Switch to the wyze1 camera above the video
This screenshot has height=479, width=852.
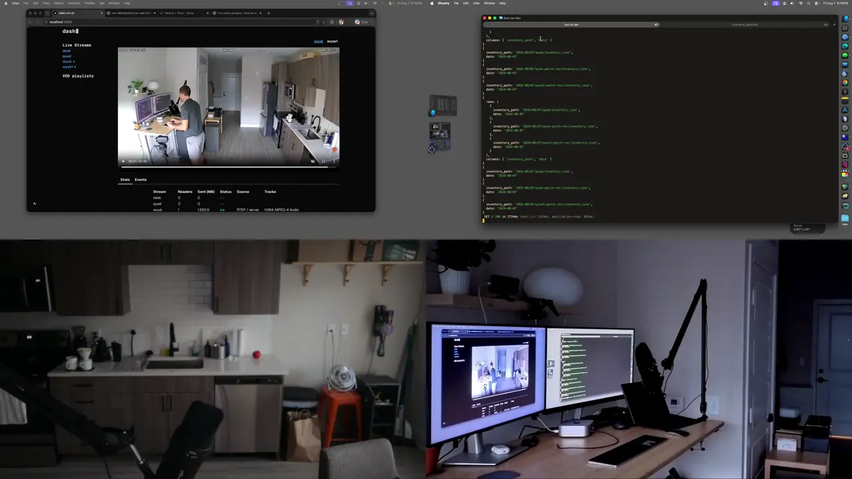tap(332, 41)
